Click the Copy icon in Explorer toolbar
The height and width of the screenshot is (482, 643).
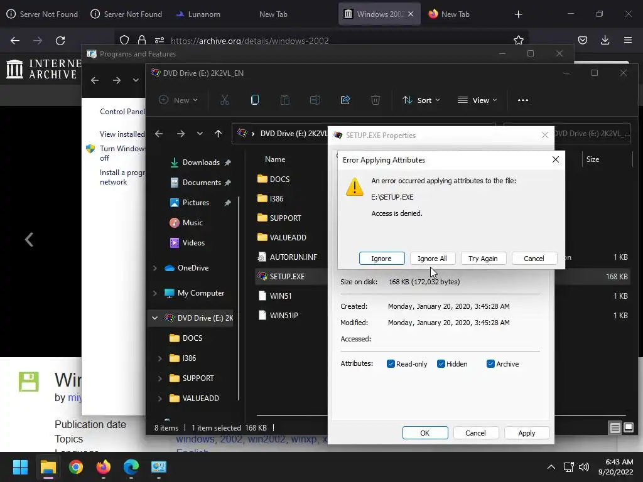click(x=255, y=100)
